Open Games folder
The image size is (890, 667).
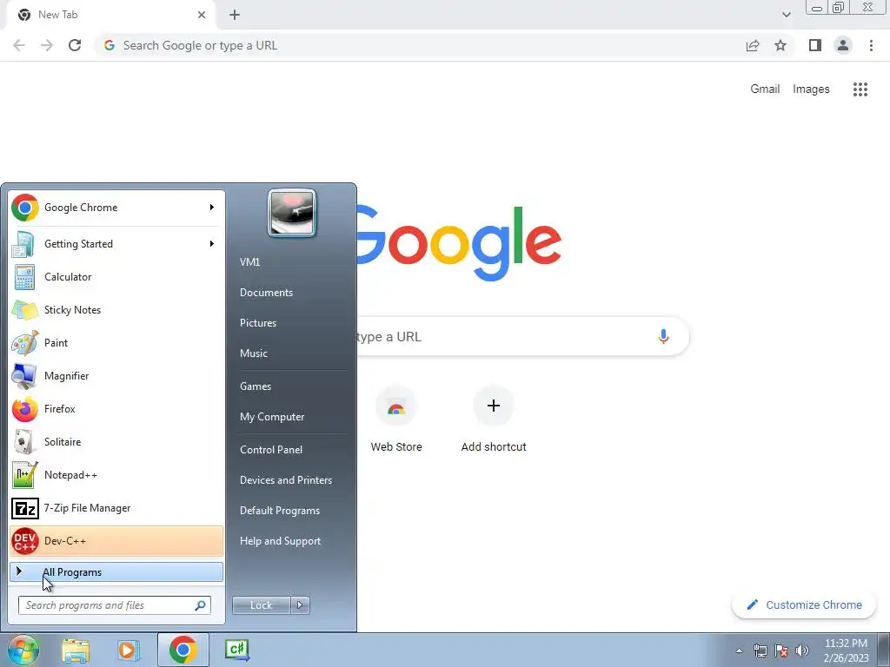tap(256, 386)
